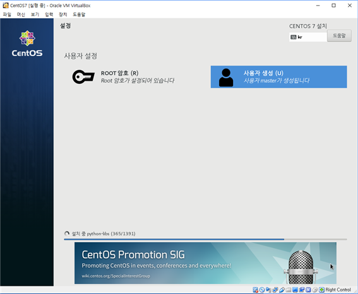Click the audio status icon
Screen dimensions: 358x294
[268, 290]
